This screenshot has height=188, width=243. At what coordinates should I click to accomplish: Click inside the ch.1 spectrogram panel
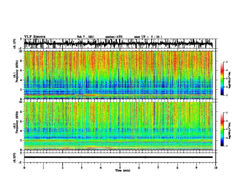click(118, 75)
